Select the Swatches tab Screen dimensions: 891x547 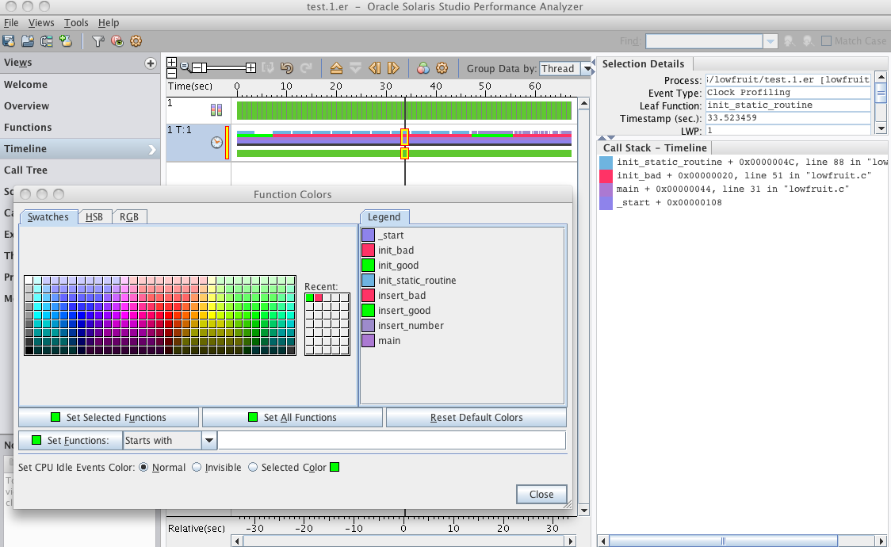[x=48, y=217]
